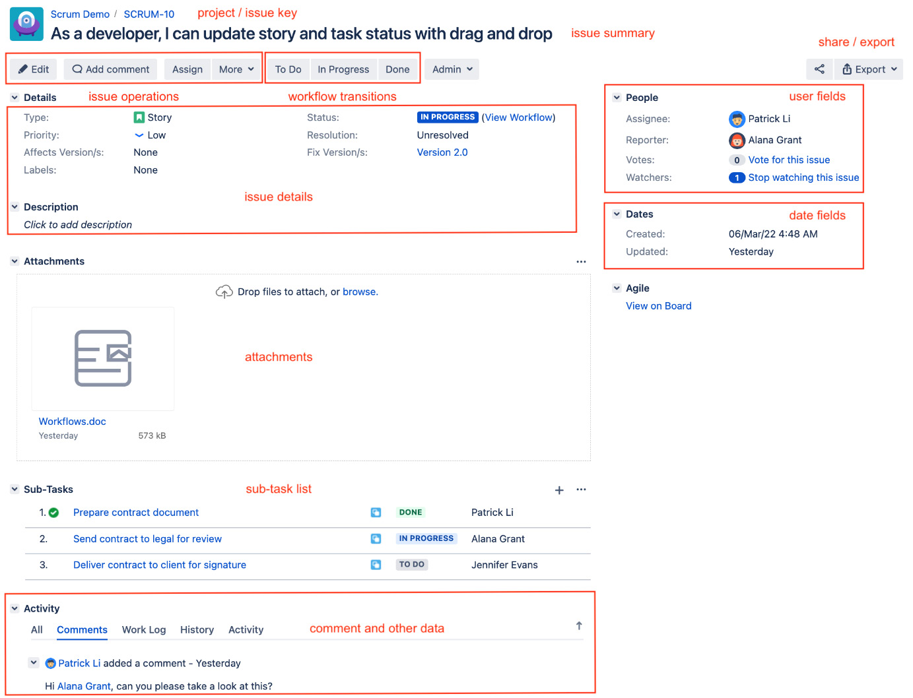913x698 pixels.
Task: Open the Sub-Tasks overflow menu (…)
Action: pos(581,490)
